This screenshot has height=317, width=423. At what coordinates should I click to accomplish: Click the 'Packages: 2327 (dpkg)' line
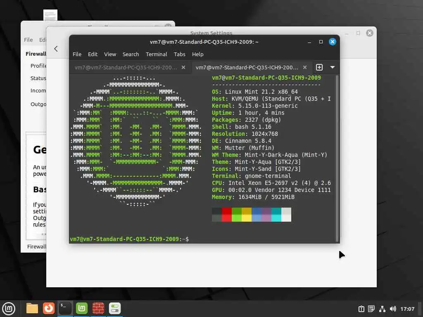[x=246, y=120]
